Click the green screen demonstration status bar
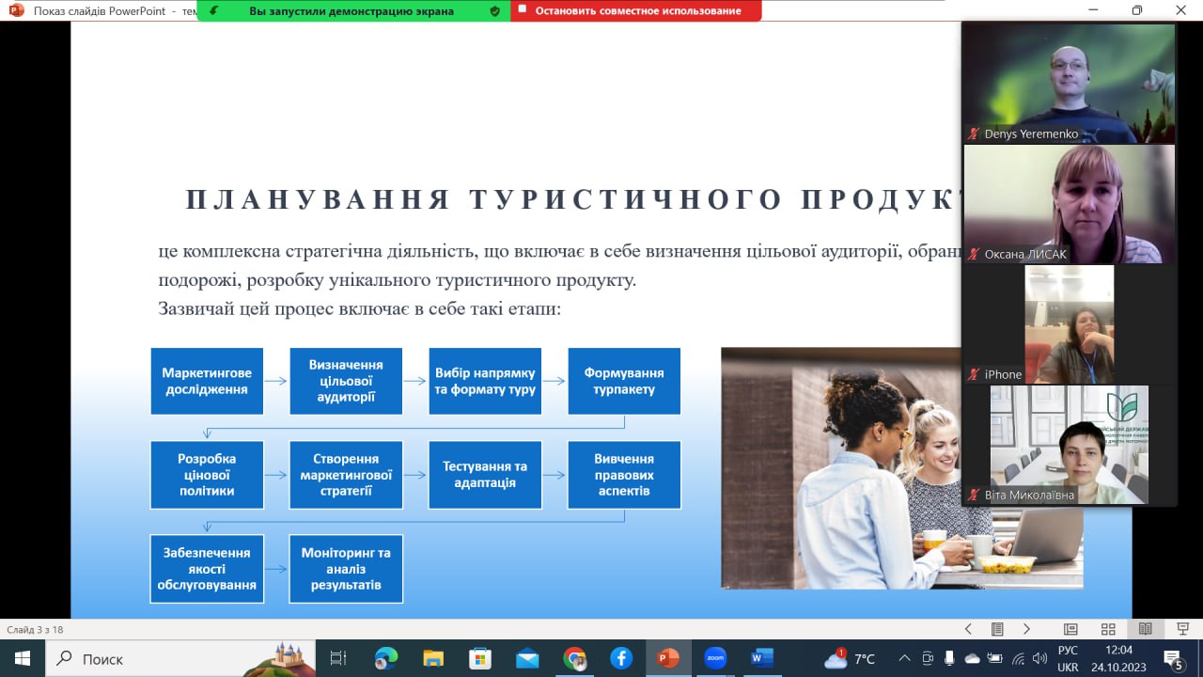The height and width of the screenshot is (677, 1203). (353, 11)
